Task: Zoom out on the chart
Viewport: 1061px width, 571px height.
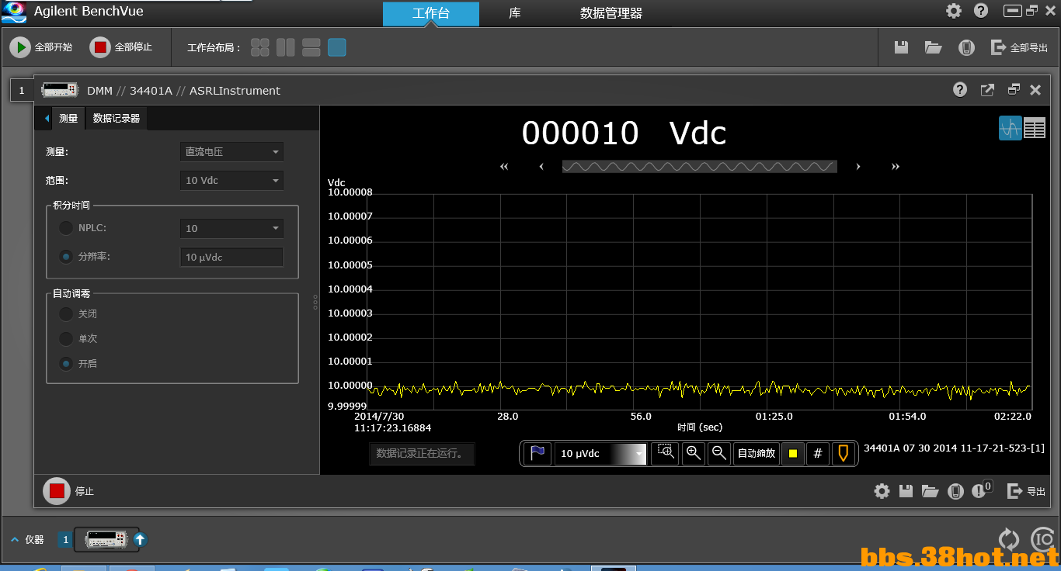Action: coord(719,454)
